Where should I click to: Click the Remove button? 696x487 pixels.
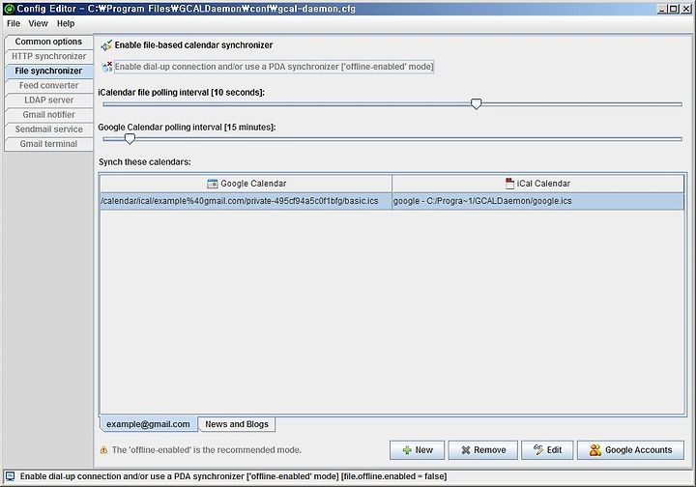coord(483,449)
